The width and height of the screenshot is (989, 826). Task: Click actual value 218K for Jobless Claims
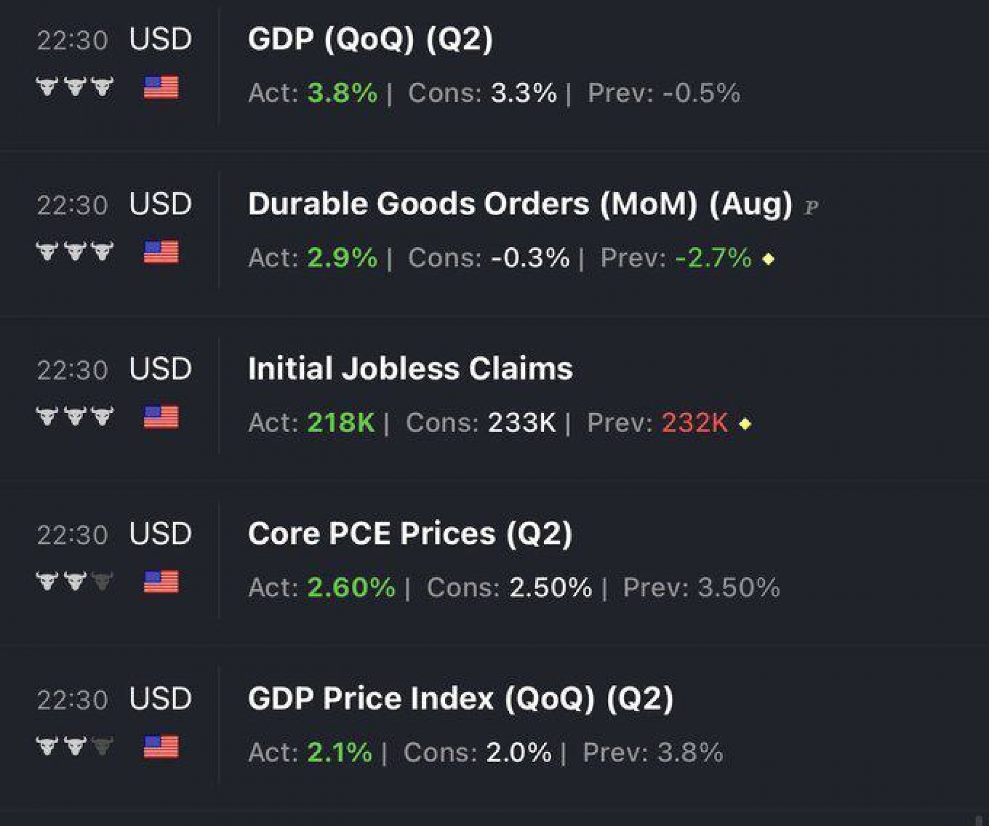(x=340, y=423)
